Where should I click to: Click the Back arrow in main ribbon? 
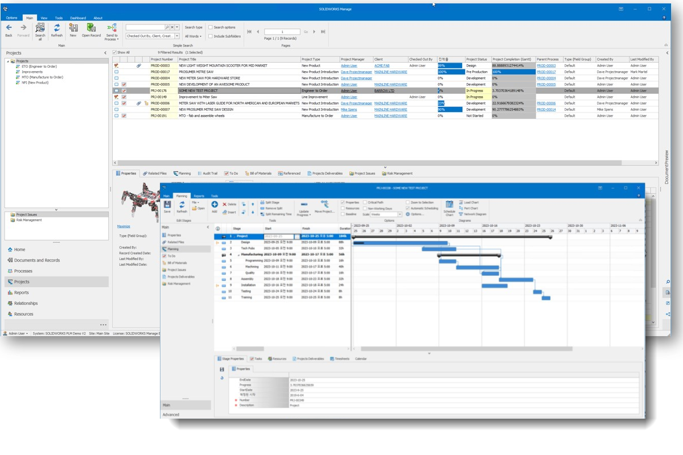point(9,27)
